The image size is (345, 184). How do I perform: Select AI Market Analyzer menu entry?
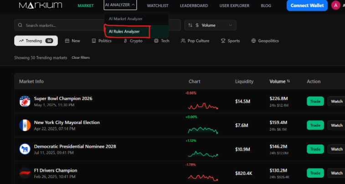tap(136, 19)
